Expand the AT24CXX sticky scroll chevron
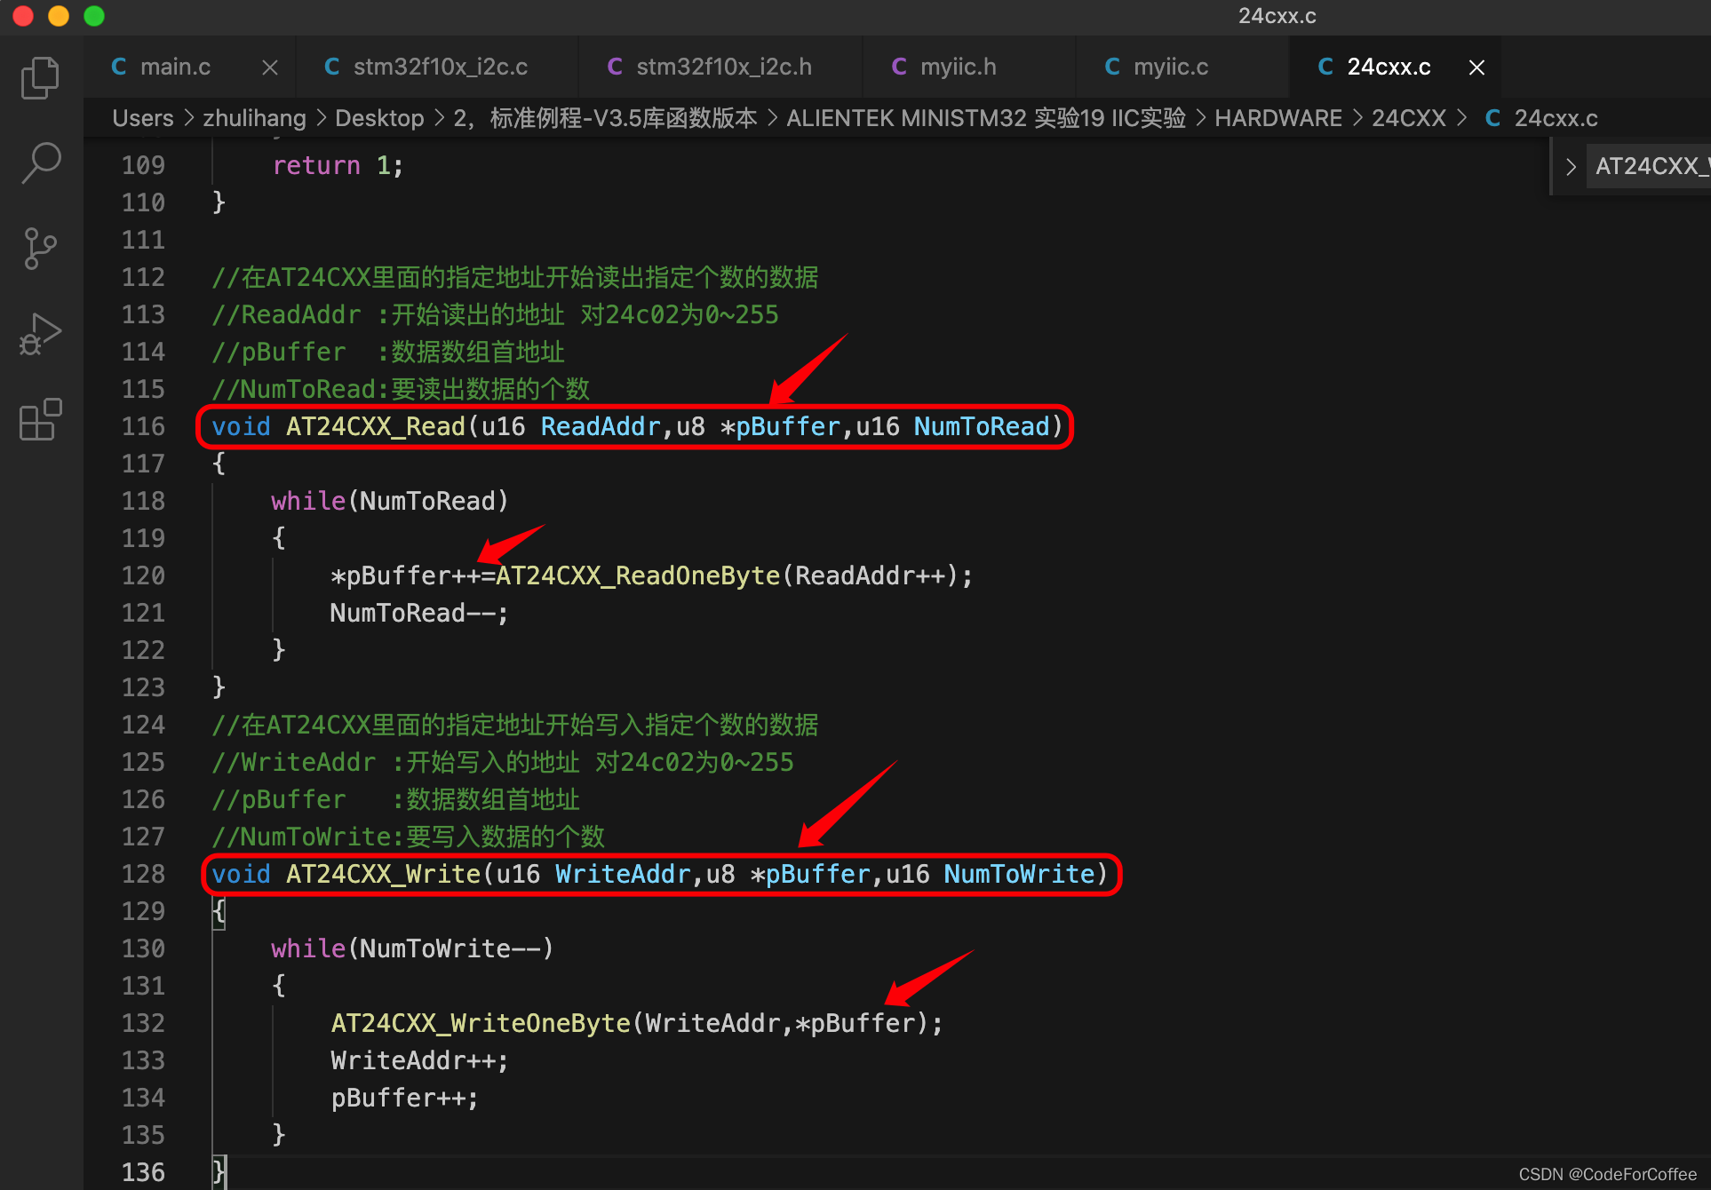This screenshot has width=1711, height=1190. pos(1571,166)
